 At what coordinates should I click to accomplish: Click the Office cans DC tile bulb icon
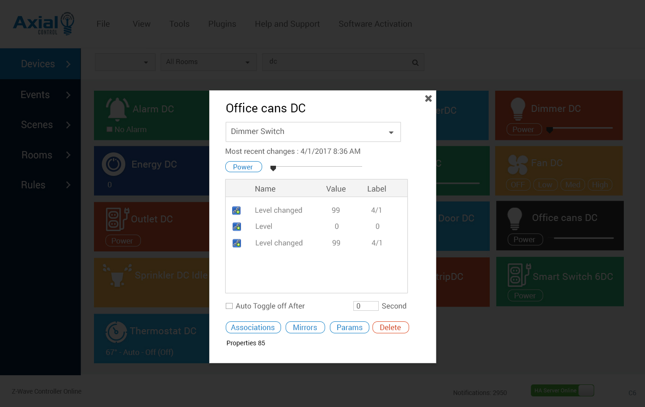point(515,218)
